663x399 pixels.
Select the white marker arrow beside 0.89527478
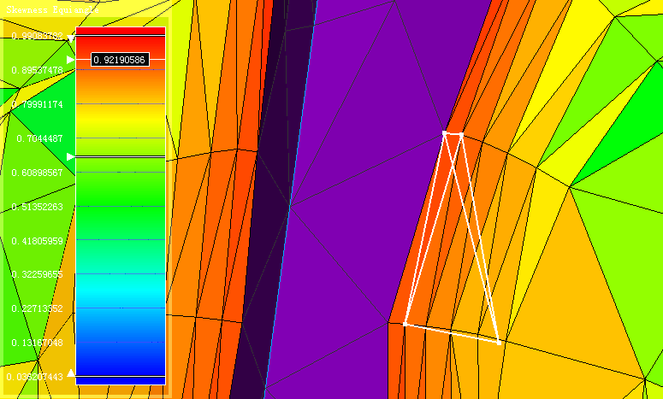pyautogui.click(x=71, y=60)
